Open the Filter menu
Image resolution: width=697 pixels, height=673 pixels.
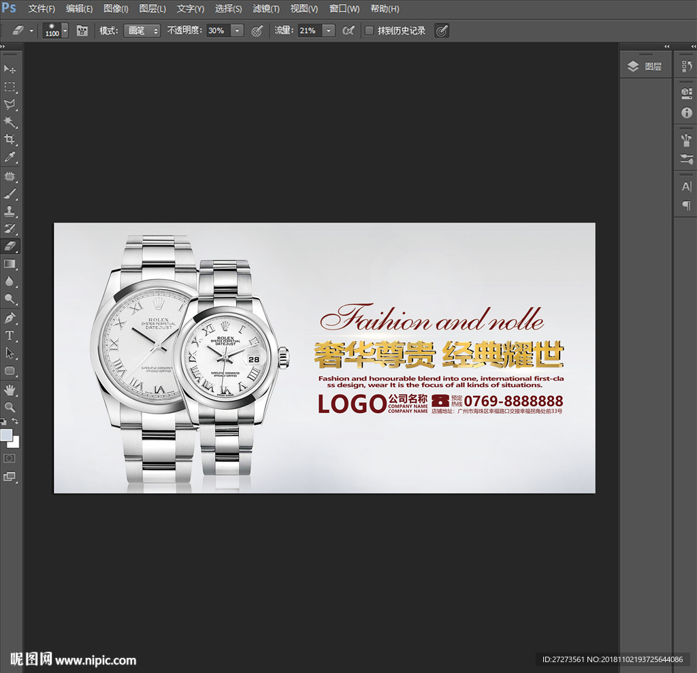(x=266, y=9)
